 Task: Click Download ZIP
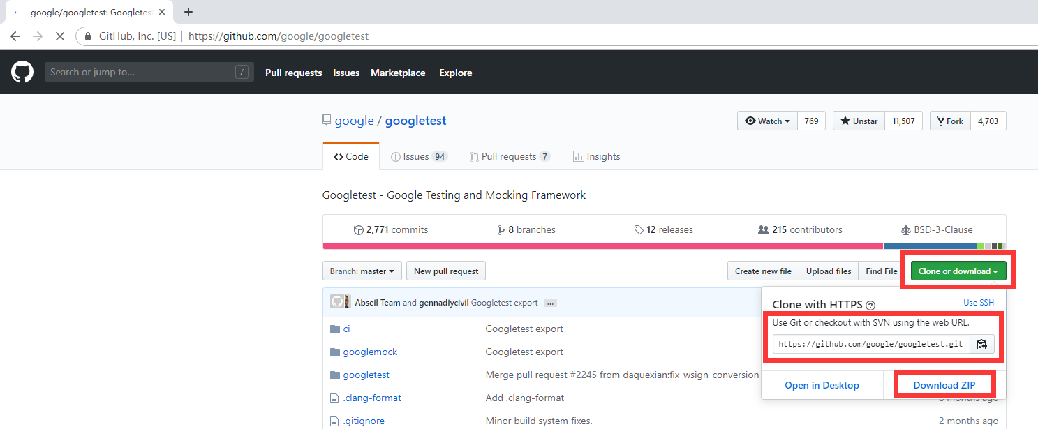(x=944, y=385)
